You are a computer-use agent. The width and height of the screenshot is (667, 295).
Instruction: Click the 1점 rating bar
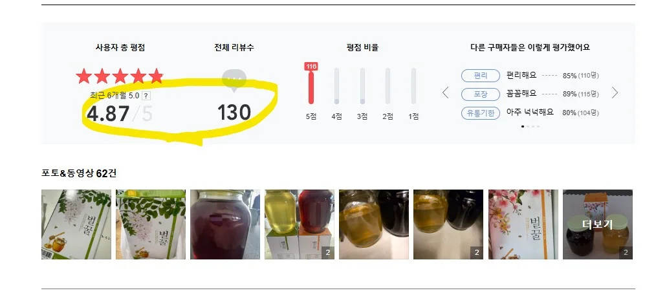tap(413, 86)
